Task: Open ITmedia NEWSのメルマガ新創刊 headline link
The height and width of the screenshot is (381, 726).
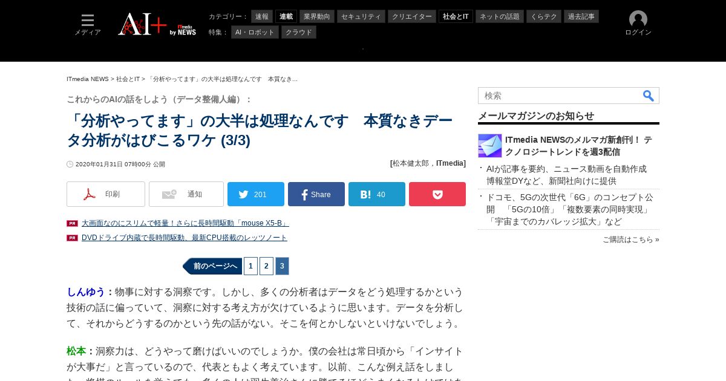Action: [x=578, y=146]
